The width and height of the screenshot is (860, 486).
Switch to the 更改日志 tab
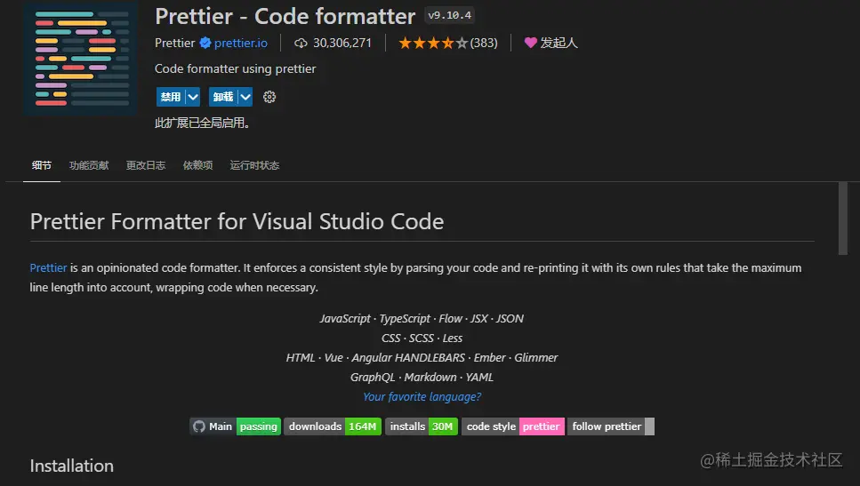tap(146, 165)
